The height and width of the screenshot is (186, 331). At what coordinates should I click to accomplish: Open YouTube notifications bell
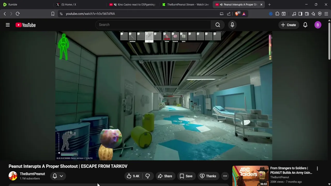coord(305,25)
